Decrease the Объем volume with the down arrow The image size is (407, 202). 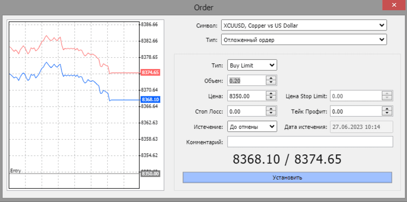tap(271, 83)
